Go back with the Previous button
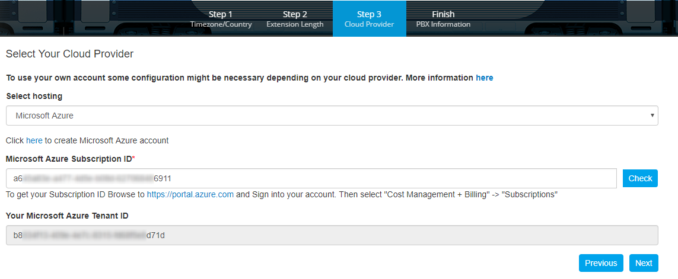Viewport: 678px width, 279px height. (x=601, y=263)
